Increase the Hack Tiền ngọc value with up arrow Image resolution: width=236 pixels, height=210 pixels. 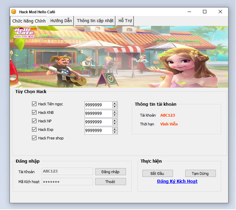tap(115, 104)
